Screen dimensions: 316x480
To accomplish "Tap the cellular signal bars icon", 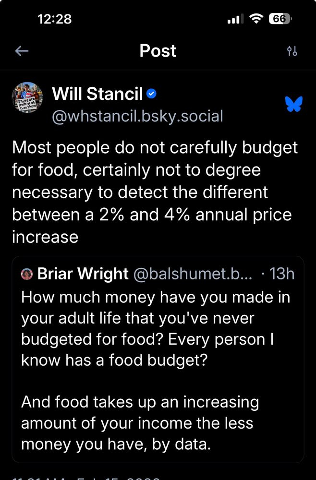I will pos(235,20).
